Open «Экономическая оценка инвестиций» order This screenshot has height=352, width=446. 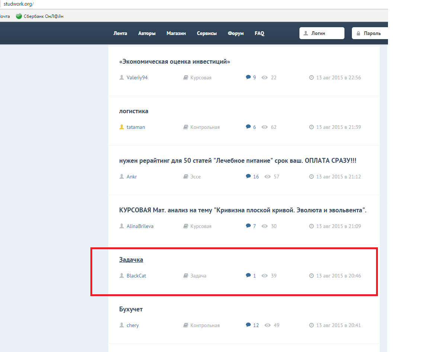pyautogui.click(x=174, y=61)
